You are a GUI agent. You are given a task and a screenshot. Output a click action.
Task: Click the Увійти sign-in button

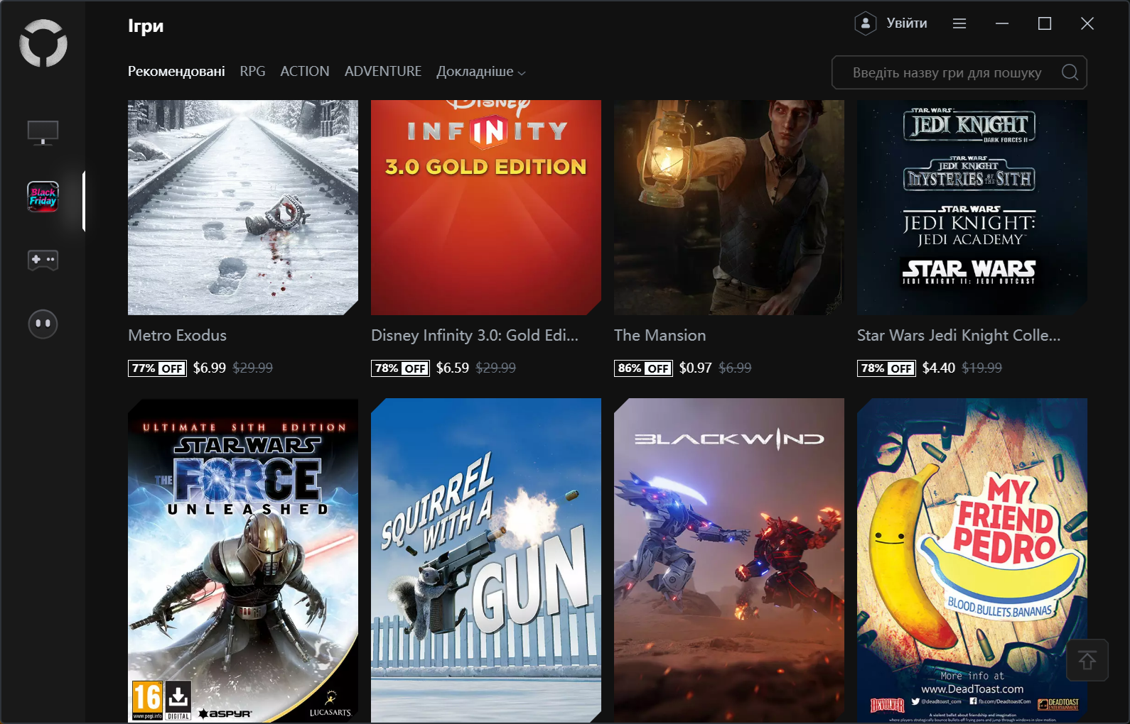907,23
